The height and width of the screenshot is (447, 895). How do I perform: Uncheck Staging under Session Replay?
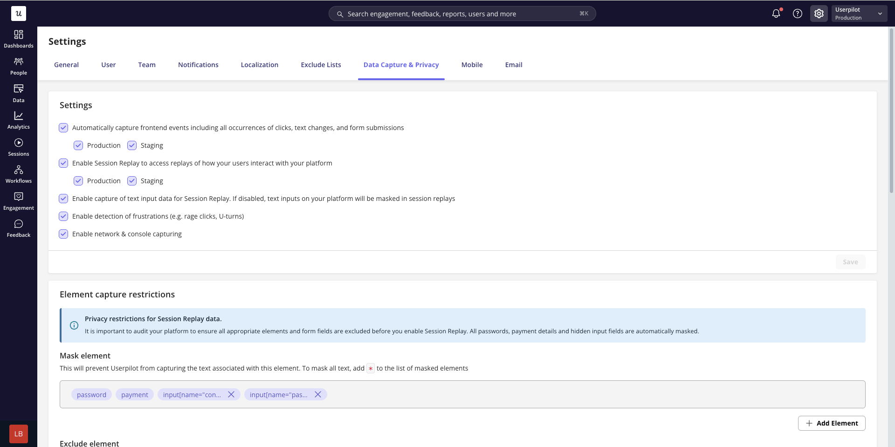tap(132, 181)
